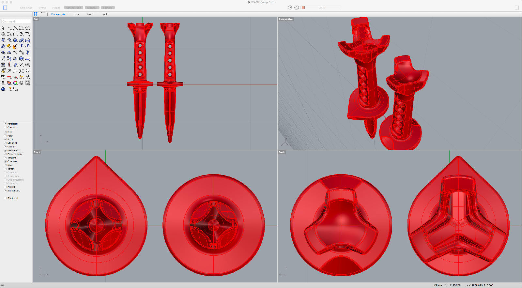
Task: Click the Box solid creation tool
Action: (x=15, y=40)
